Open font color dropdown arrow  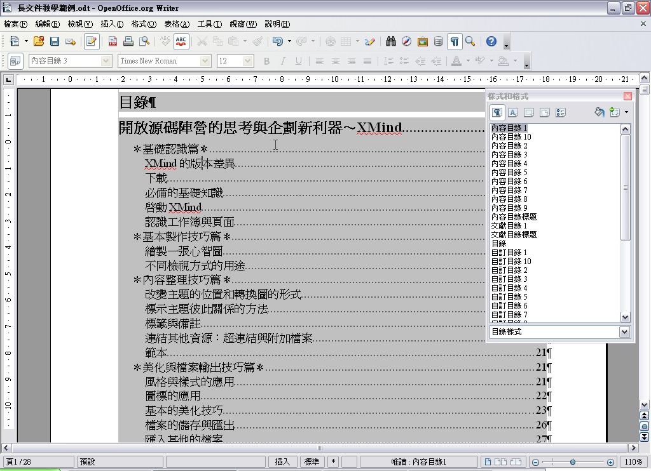pyautogui.click(x=468, y=61)
